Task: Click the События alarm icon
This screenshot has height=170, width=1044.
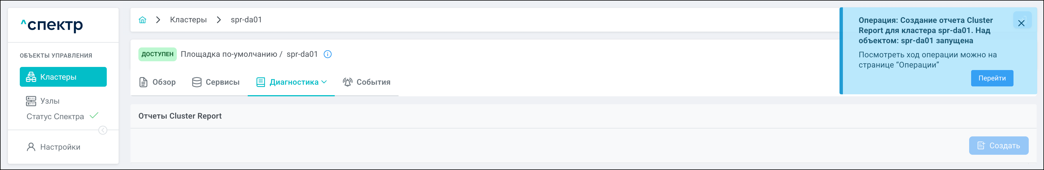Action: coord(347,82)
